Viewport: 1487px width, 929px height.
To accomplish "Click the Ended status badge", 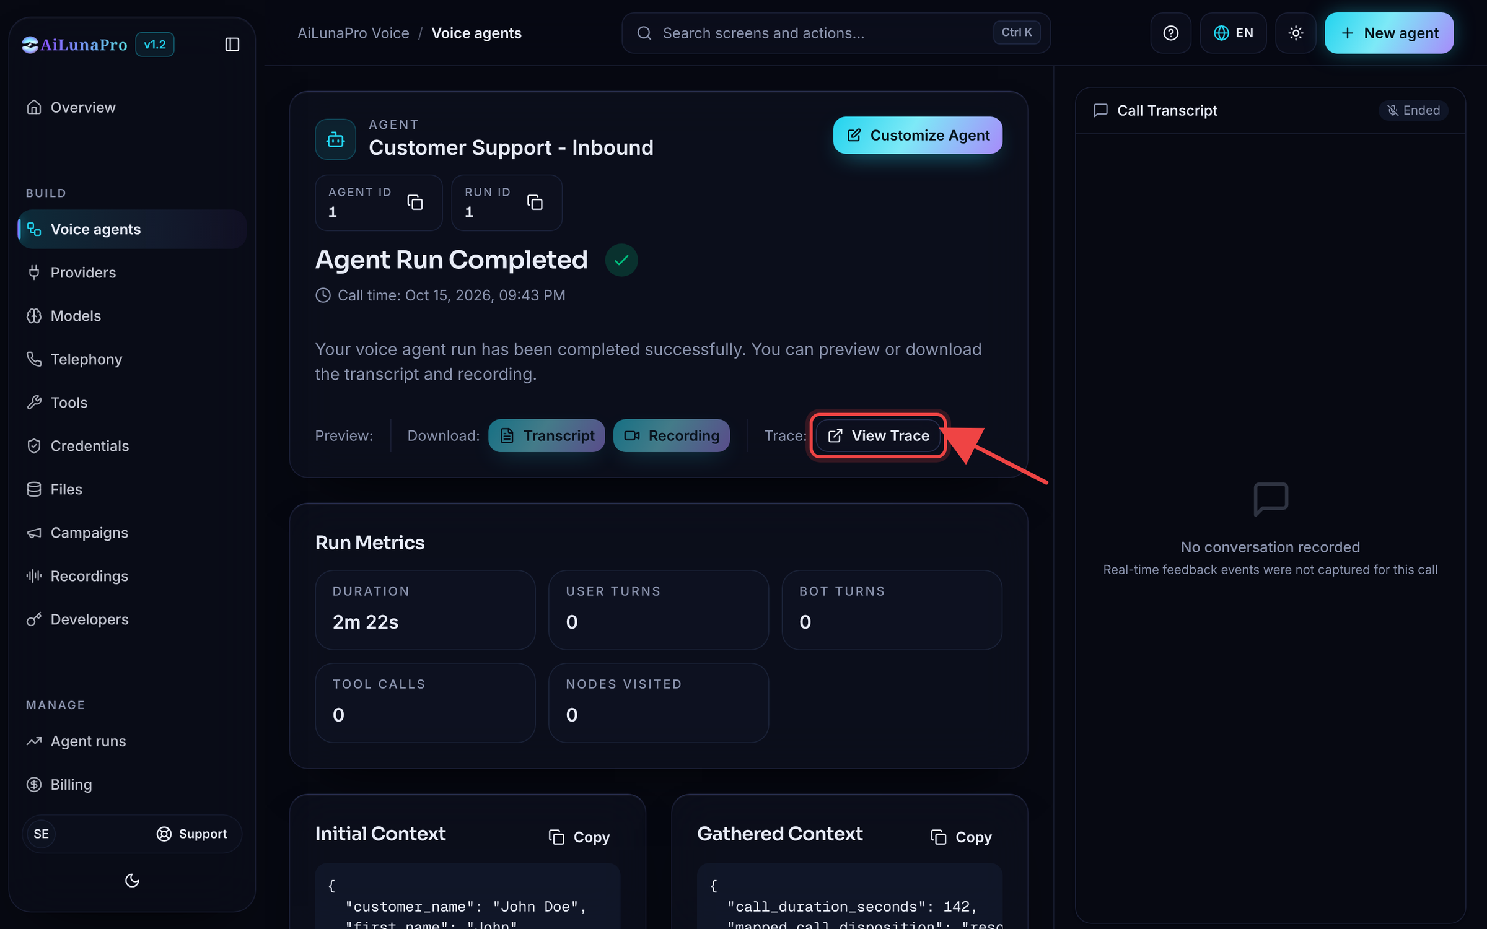I will 1413,110.
